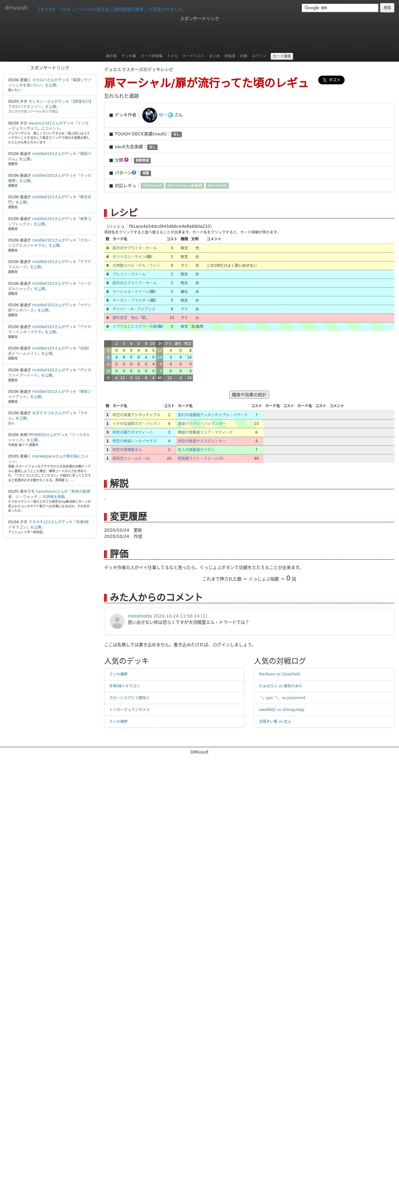Open card サイバー・A・アイアンズ
Screen dimensions: 399x1199
pyautogui.click(x=134, y=309)
